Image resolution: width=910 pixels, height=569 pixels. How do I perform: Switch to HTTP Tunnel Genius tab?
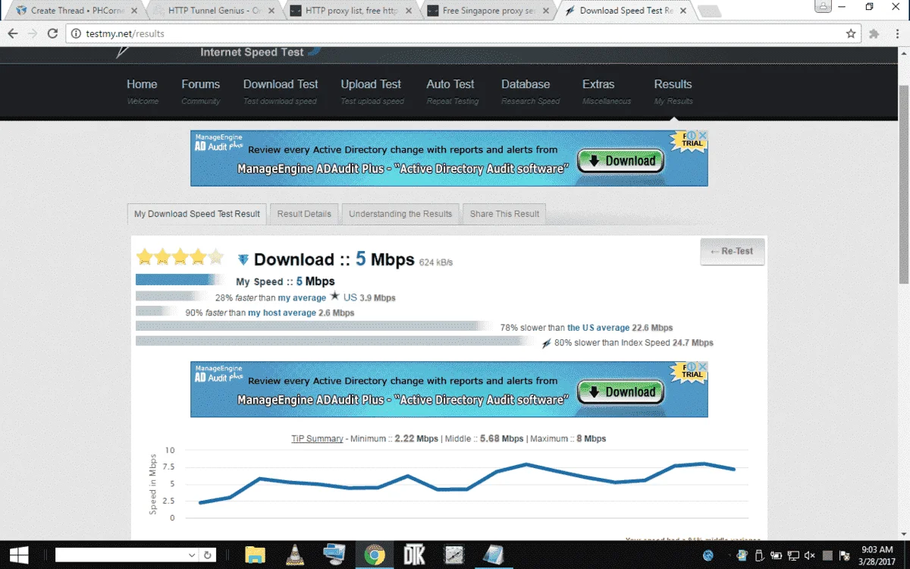[x=214, y=11]
